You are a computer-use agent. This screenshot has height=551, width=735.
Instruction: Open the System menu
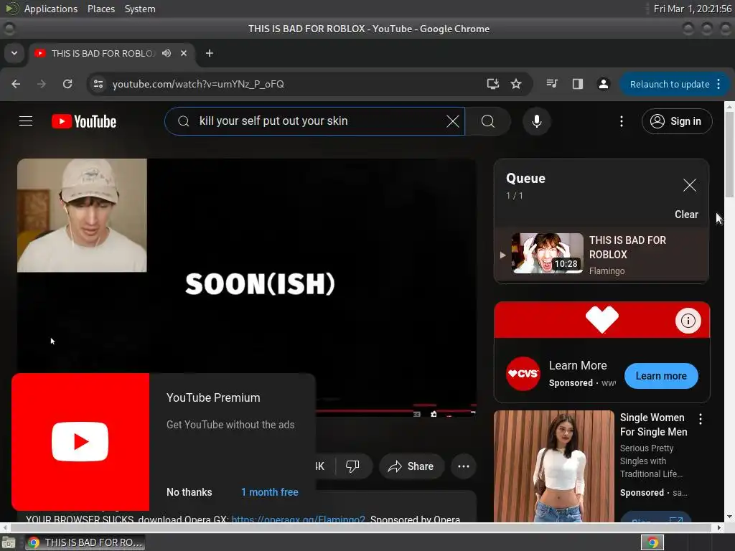140,9
